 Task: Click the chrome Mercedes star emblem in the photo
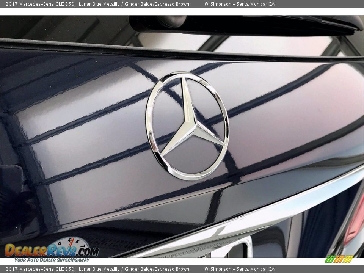187,126
